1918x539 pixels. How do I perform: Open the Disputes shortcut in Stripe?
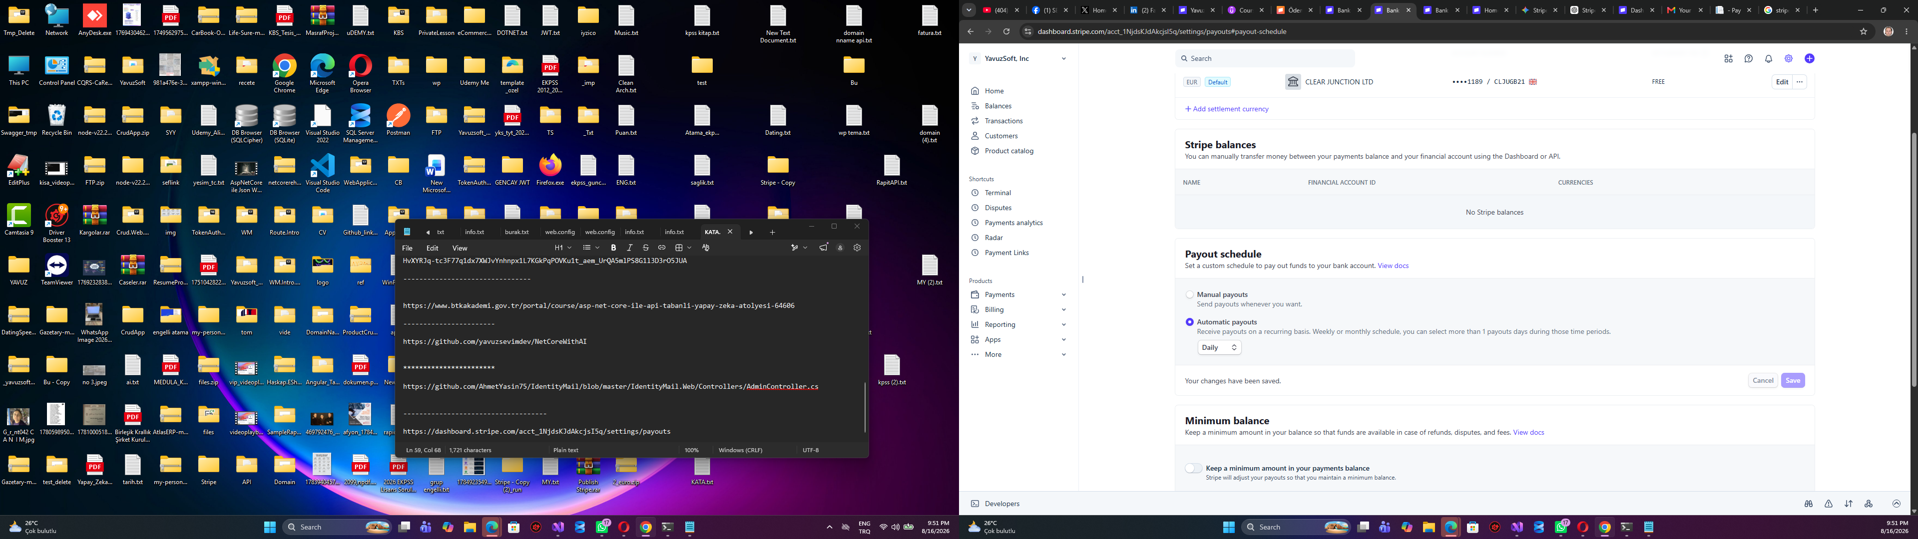click(x=991, y=208)
